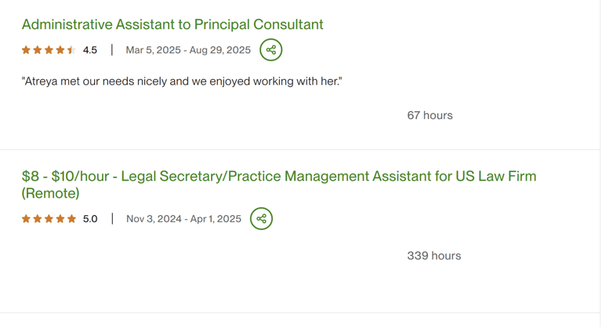
Task: Click second star of the 4.5 rating
Action: (38, 50)
